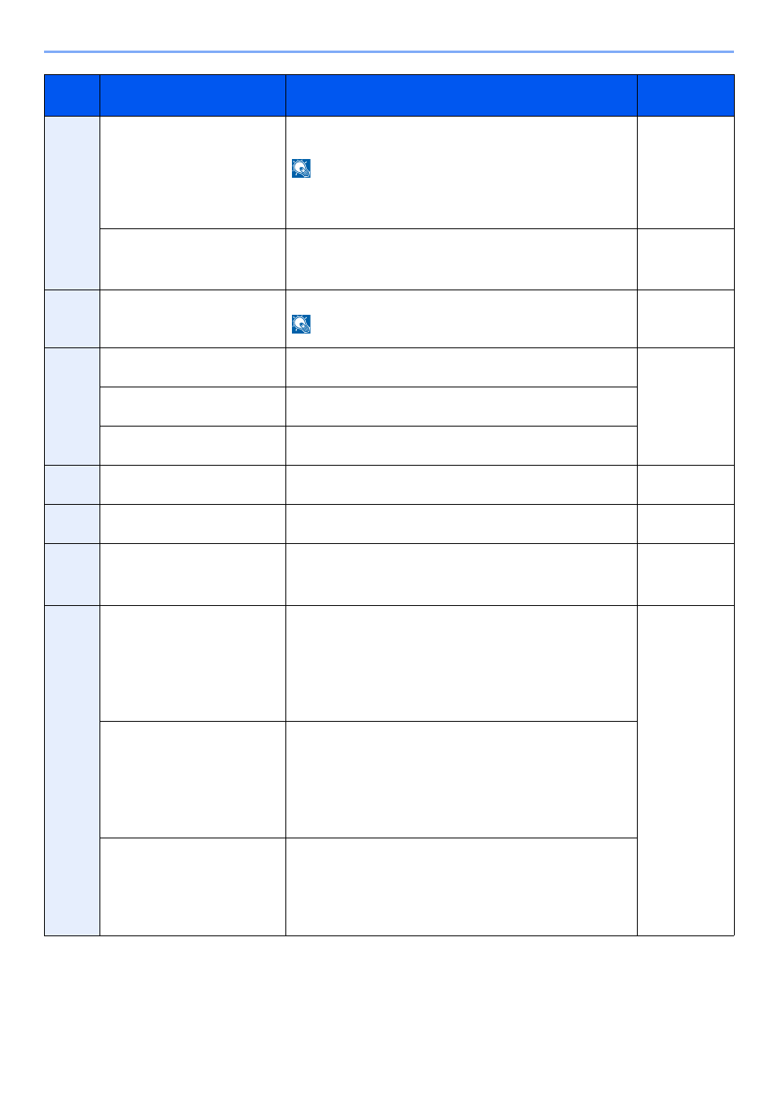Screen dimensions: 778x1101
Task: Select the second blue header cell
Action: point(192,95)
